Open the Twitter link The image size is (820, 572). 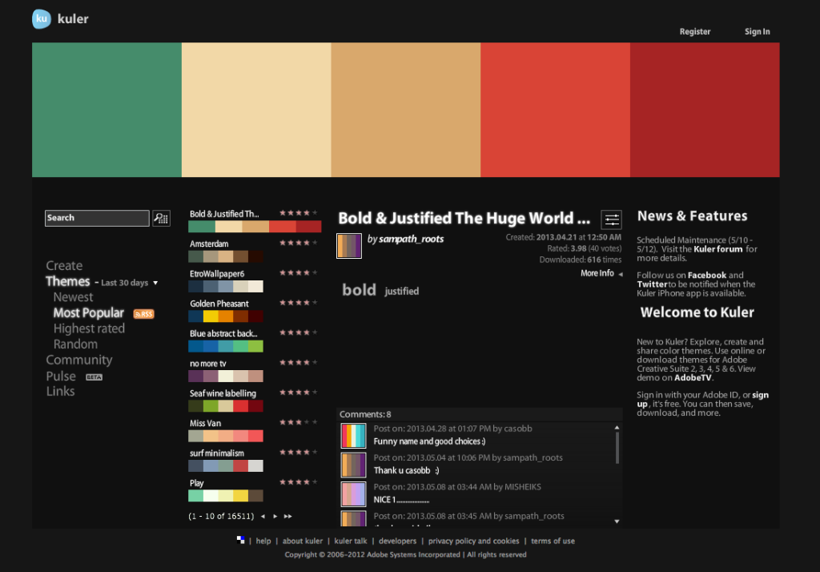pos(652,284)
